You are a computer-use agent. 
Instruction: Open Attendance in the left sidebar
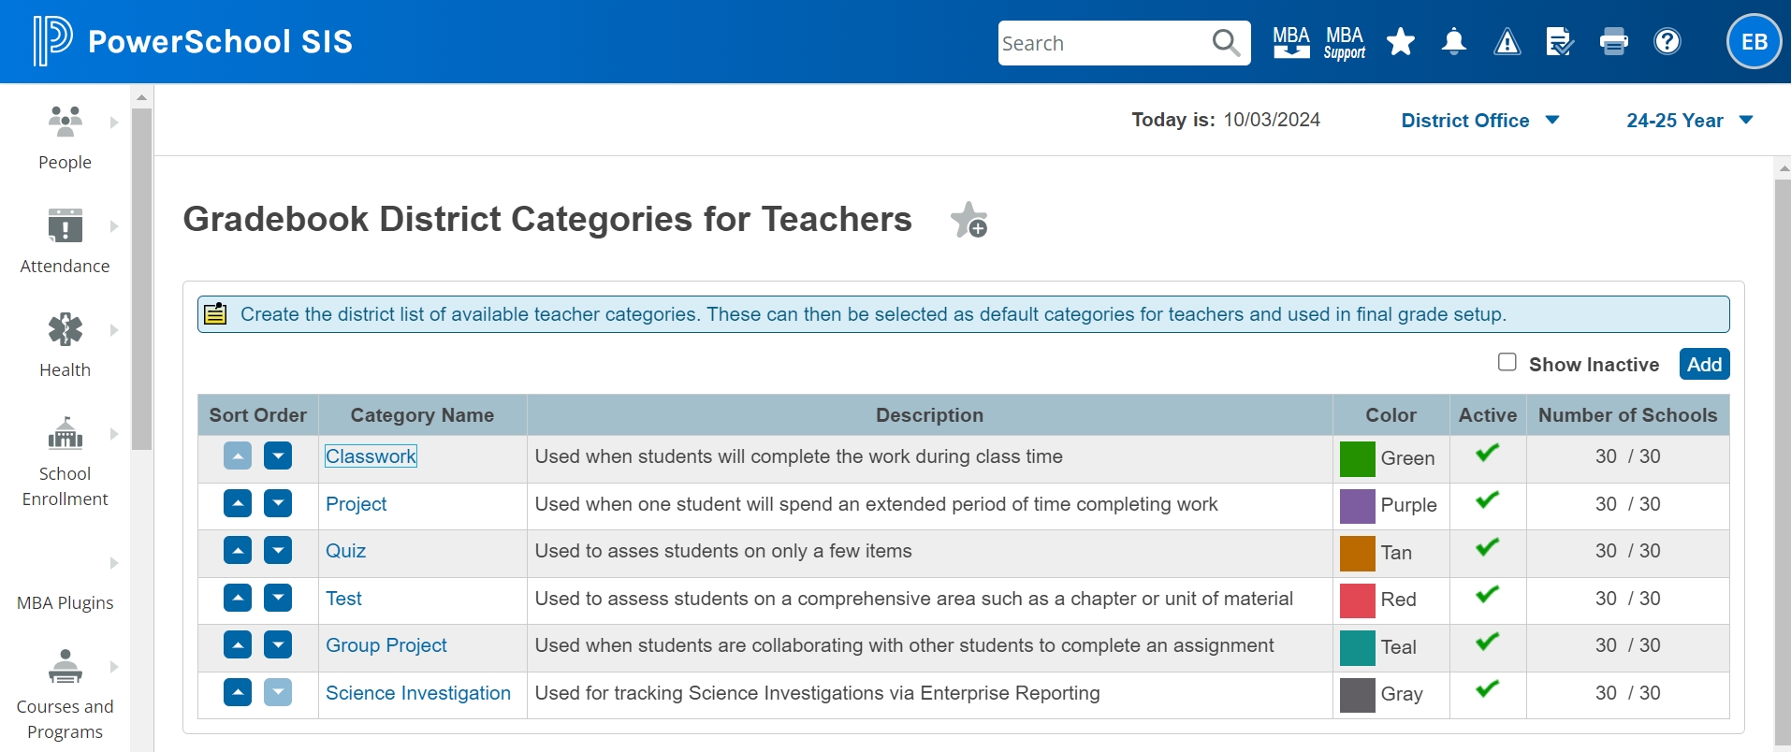pyautogui.click(x=65, y=241)
